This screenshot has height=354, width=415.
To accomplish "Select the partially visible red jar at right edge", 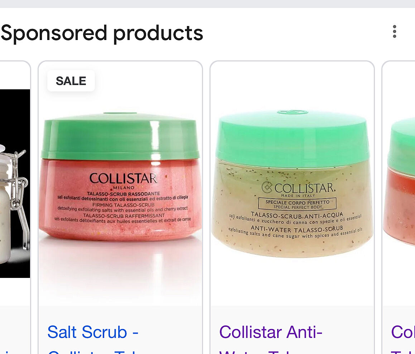I will [x=399, y=182].
